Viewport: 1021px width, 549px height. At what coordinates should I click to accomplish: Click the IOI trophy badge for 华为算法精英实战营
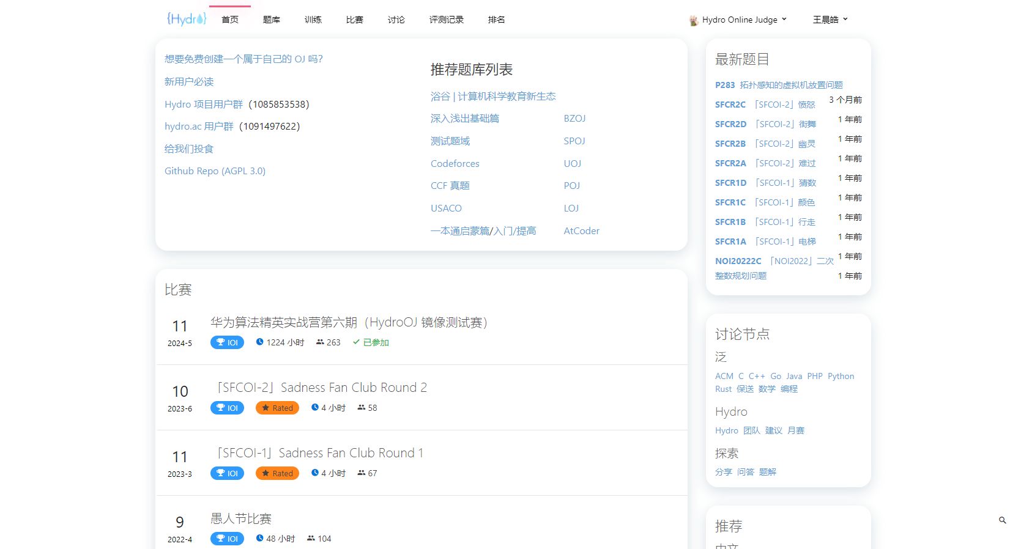tap(227, 342)
